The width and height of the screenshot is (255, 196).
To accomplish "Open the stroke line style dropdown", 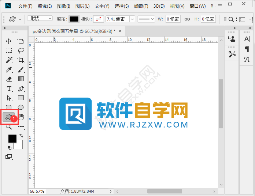I will coord(146,19).
